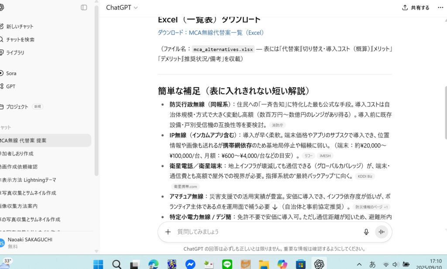
Task: Click the 簡単な補足 section heading
Action: tap(234, 91)
